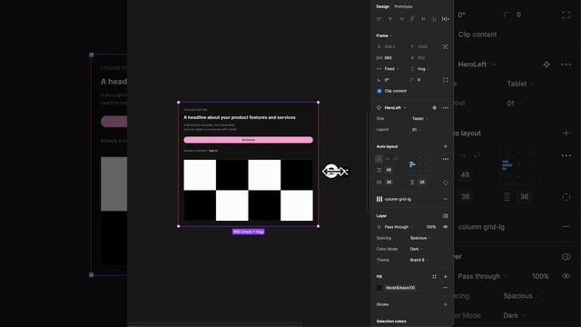581x327 pixels.
Task: Select wrap auto layout direction
Action: (396, 159)
